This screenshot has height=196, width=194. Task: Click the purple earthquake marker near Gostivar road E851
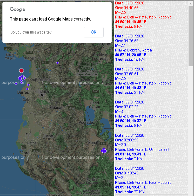pos(57,63)
